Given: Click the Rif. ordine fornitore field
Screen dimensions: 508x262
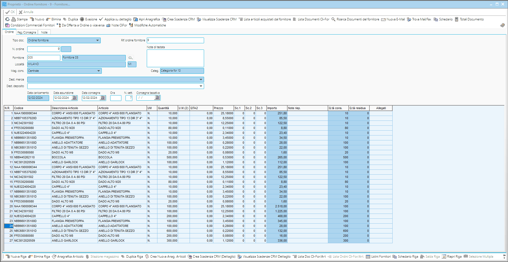Looking at the screenshot, I should 175,40.
